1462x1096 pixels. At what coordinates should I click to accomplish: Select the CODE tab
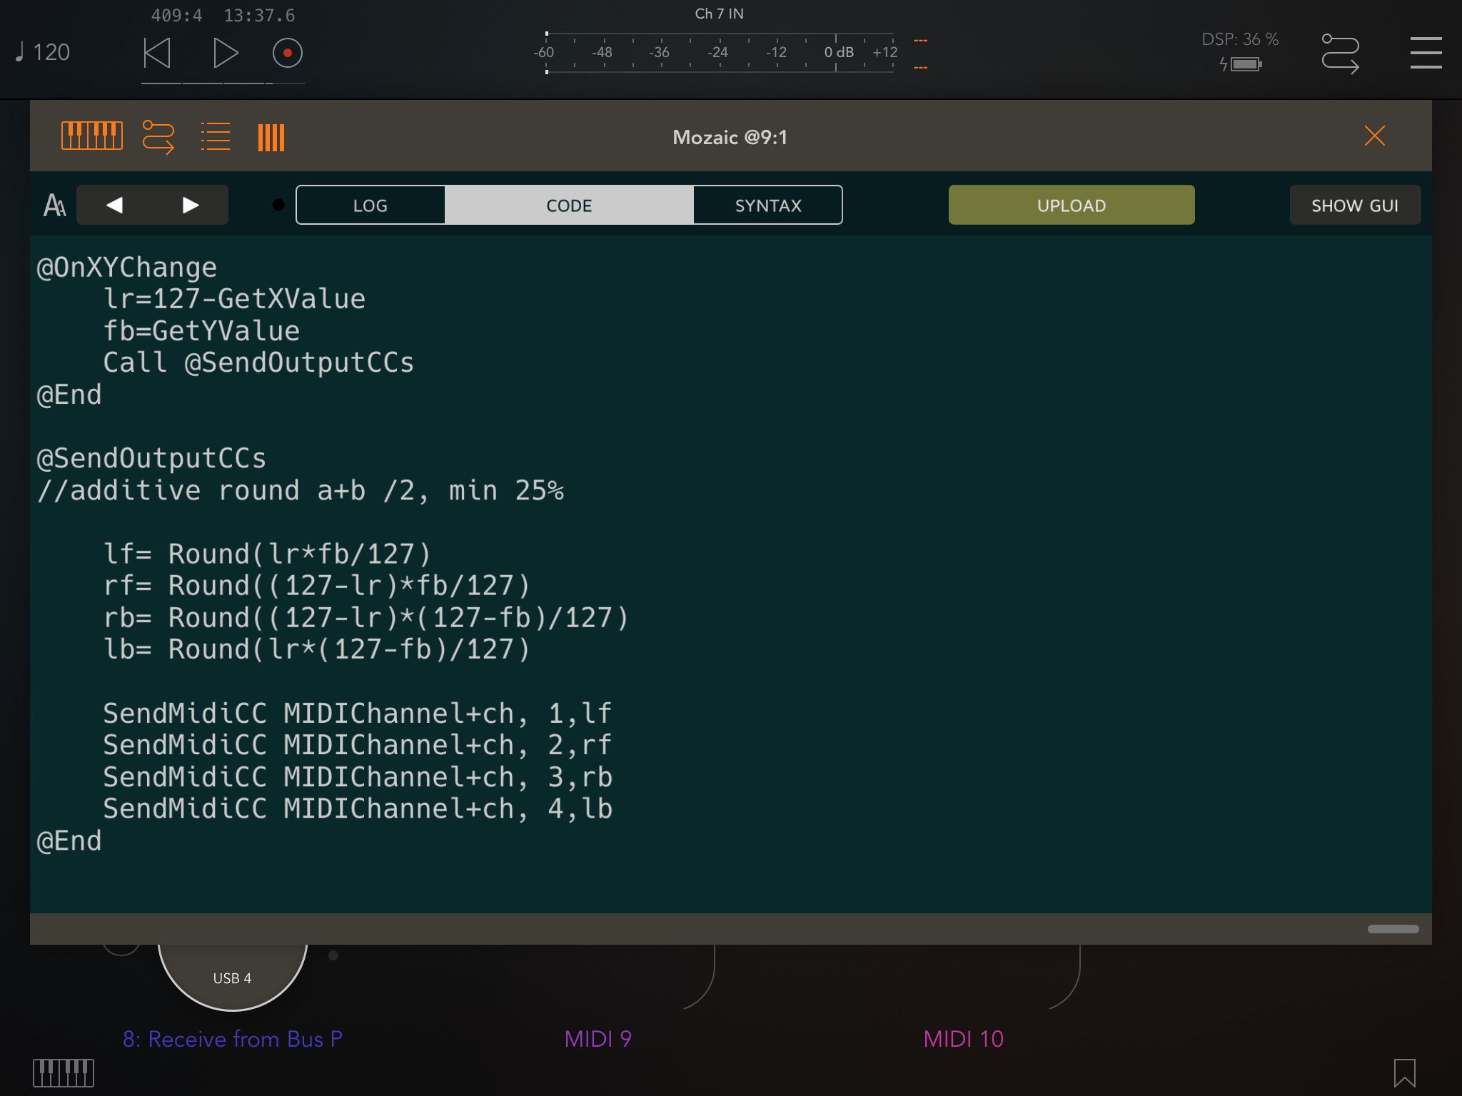(569, 205)
